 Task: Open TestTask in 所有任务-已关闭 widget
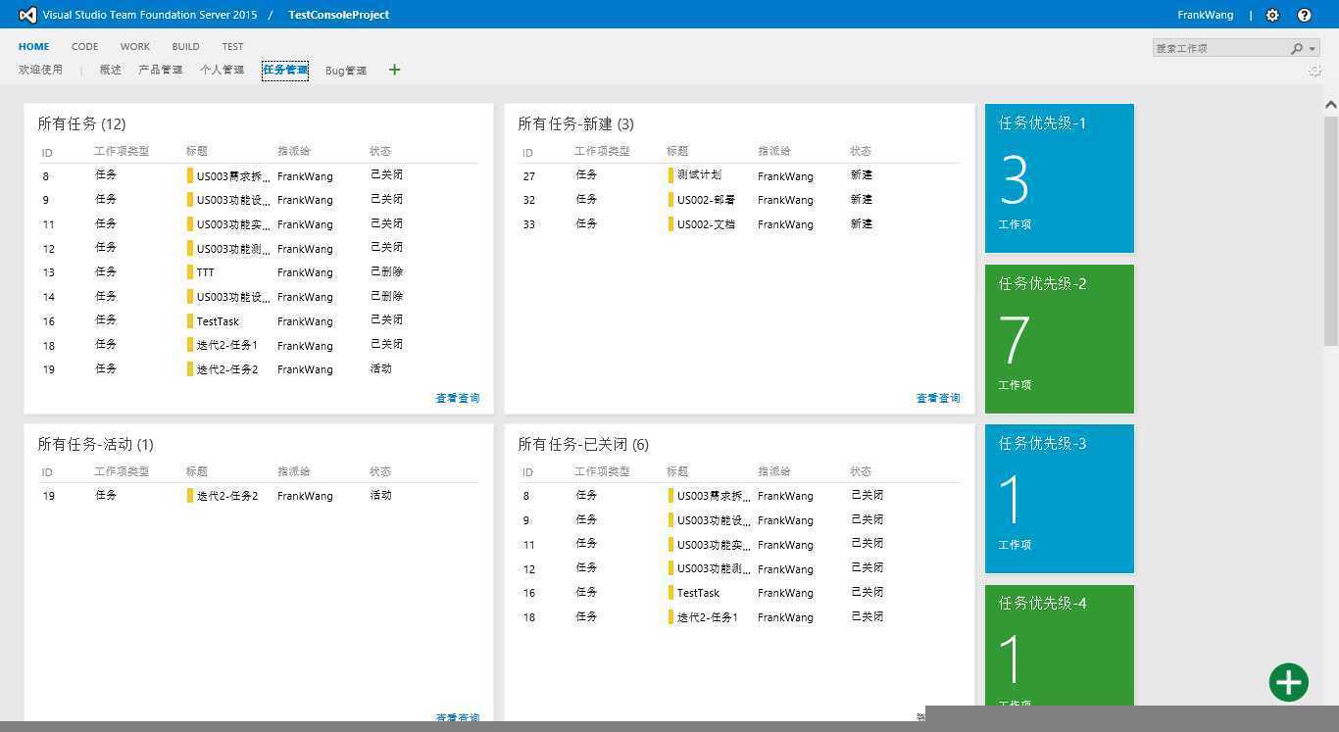(698, 593)
